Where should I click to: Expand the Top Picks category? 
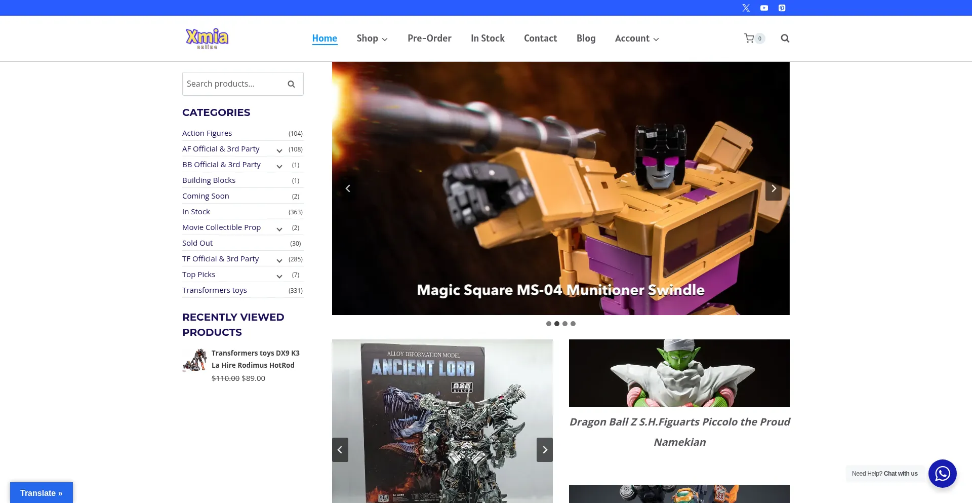(x=279, y=276)
